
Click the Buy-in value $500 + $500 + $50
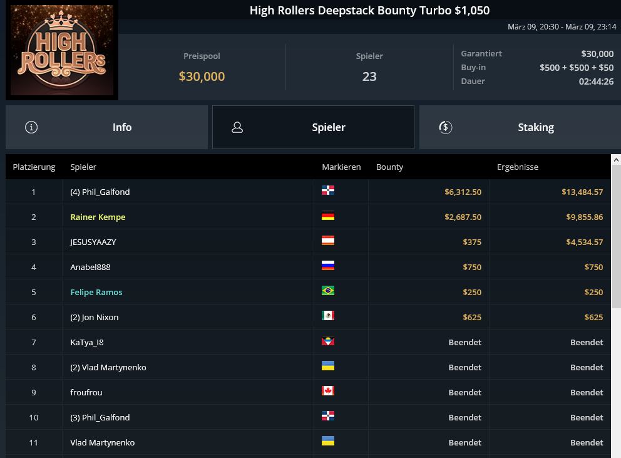[x=577, y=68]
